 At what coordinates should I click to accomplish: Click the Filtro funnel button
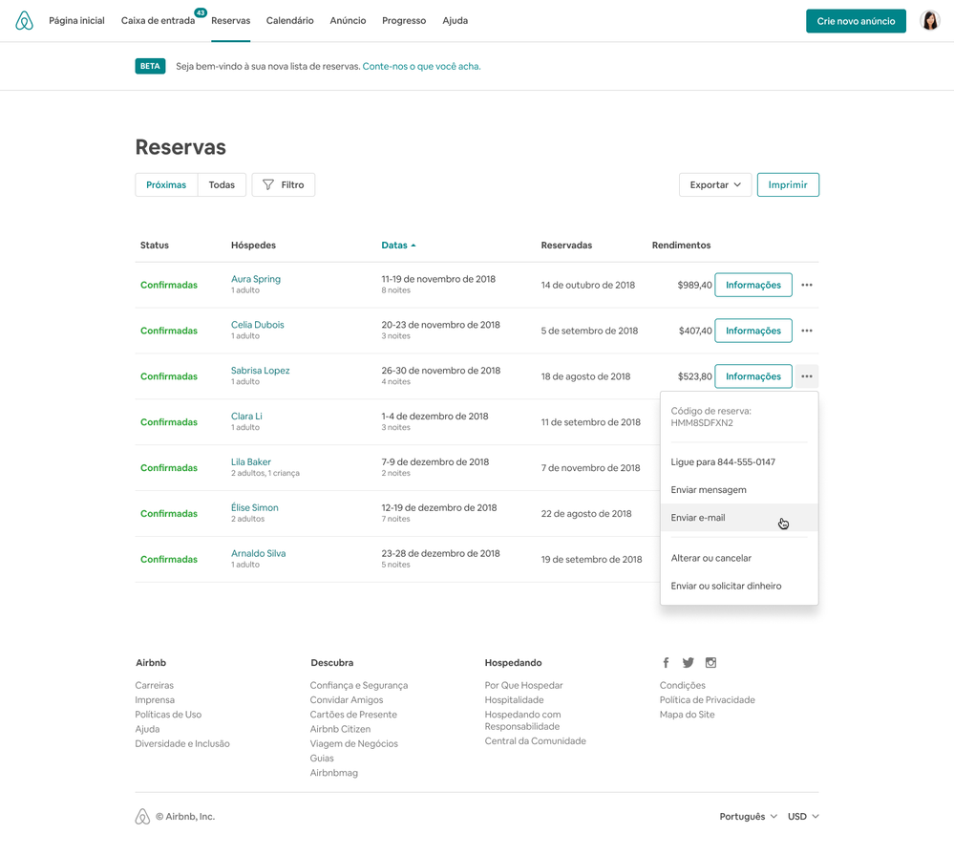(x=284, y=184)
